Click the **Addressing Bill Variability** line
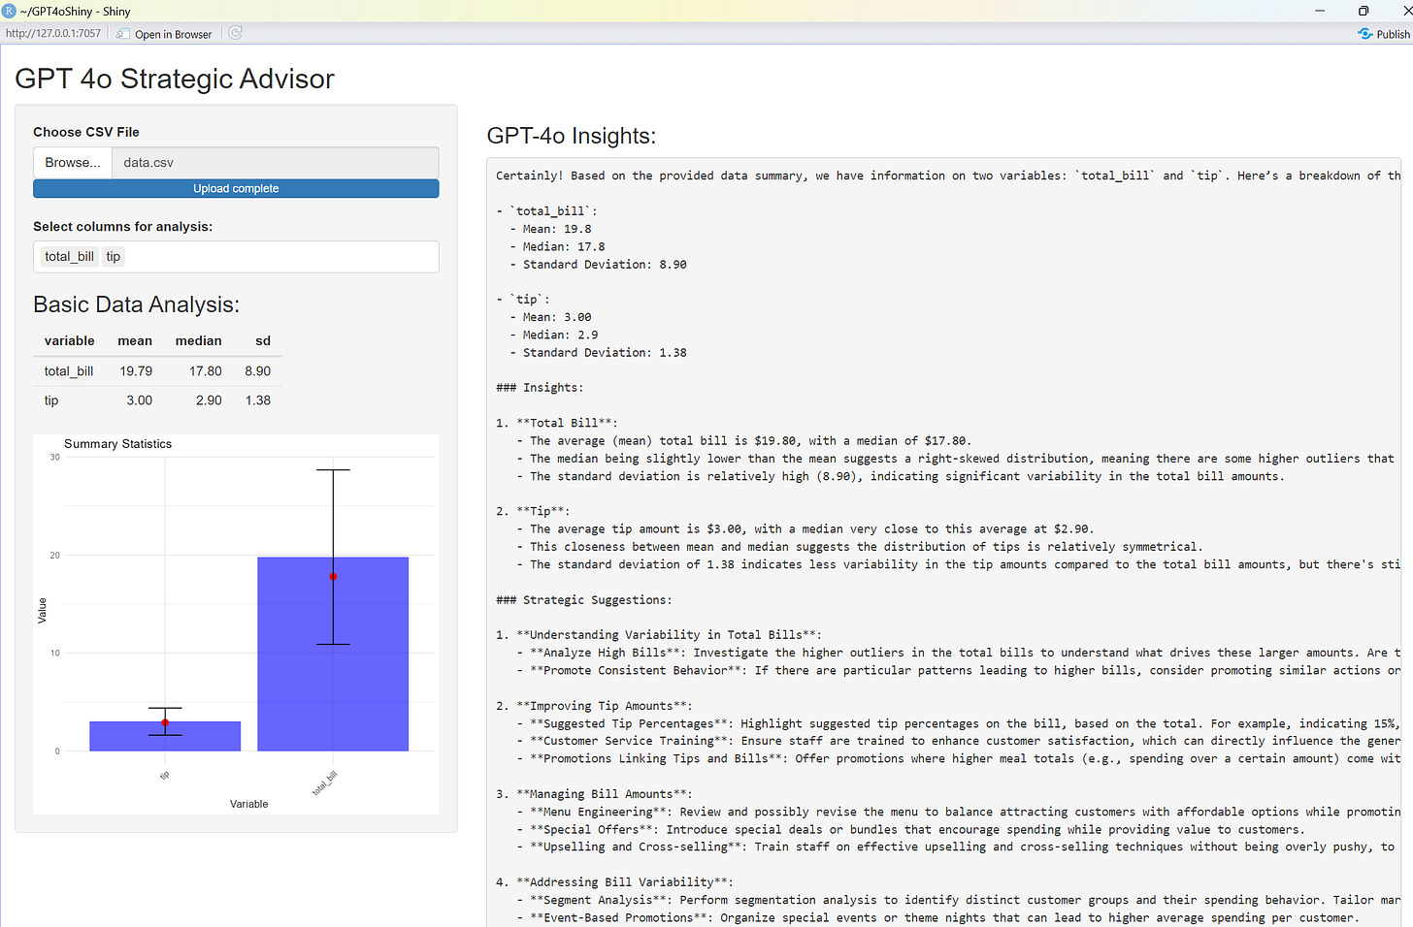1413x927 pixels. [x=614, y=882]
